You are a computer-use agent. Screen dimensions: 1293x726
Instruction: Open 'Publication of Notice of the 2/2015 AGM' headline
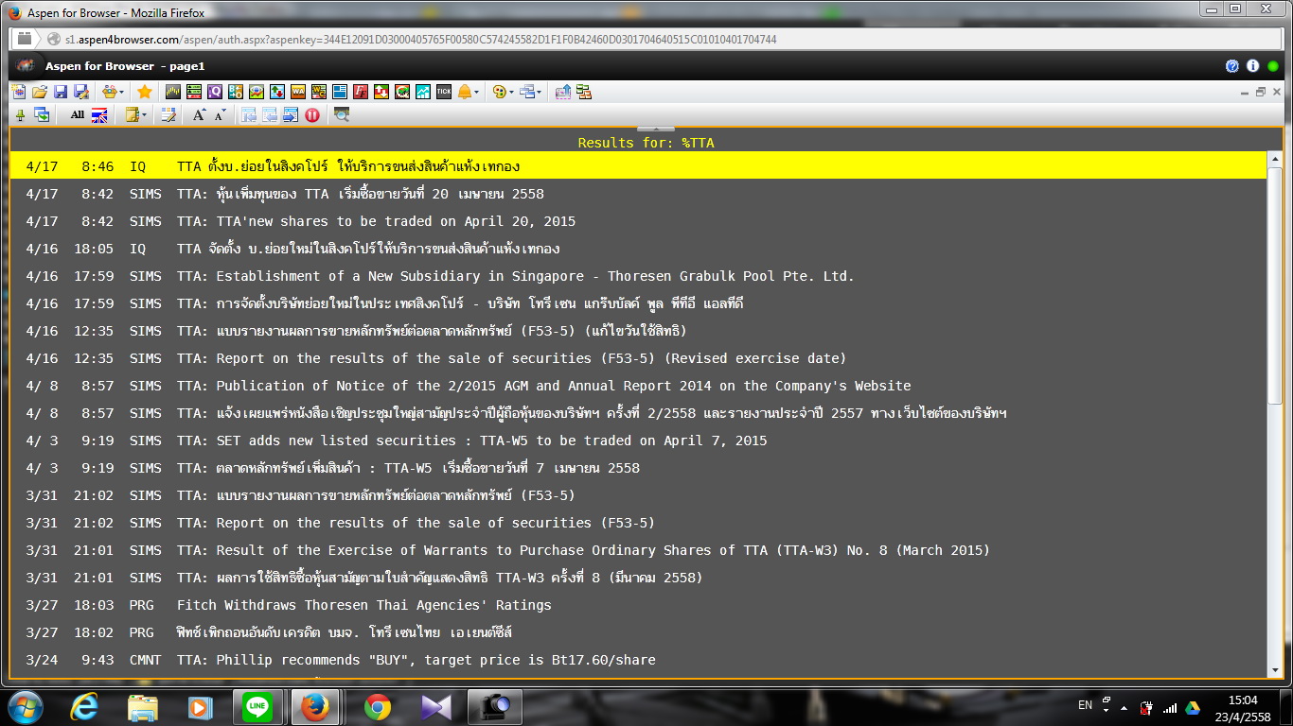pos(639,386)
